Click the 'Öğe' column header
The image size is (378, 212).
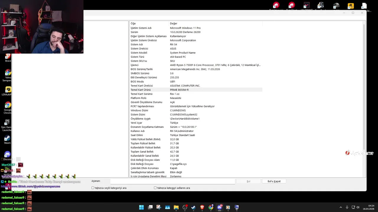[149, 24]
